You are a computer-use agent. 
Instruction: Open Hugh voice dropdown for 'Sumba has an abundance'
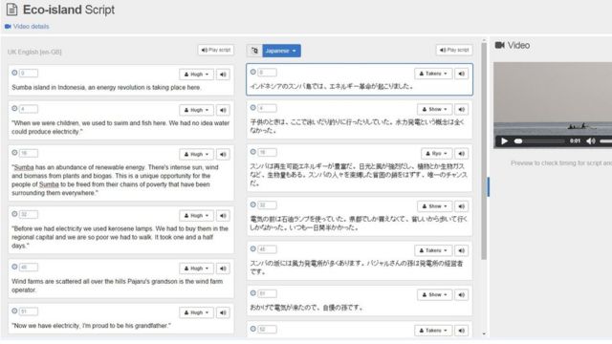click(x=196, y=155)
